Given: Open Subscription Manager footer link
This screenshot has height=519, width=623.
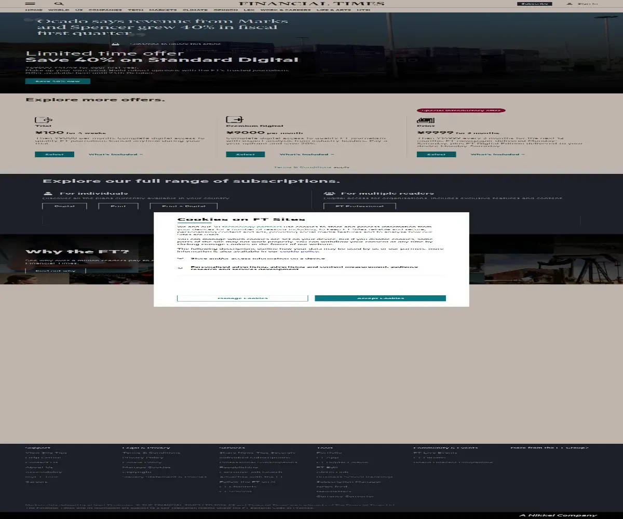Looking at the screenshot, I should [349, 482].
